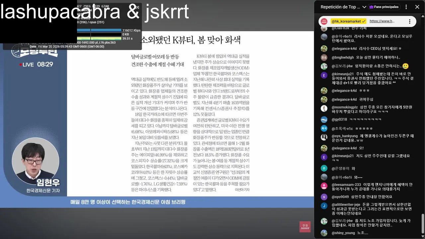This screenshot has height=239, width=425.
Task: Click the @초록색-v1c user avatar
Action: coord(324,128)
